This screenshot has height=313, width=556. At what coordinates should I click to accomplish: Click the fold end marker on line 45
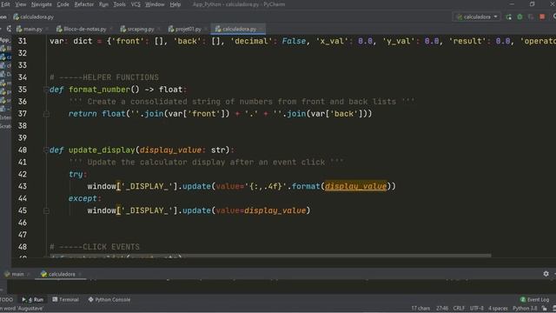coord(46,210)
